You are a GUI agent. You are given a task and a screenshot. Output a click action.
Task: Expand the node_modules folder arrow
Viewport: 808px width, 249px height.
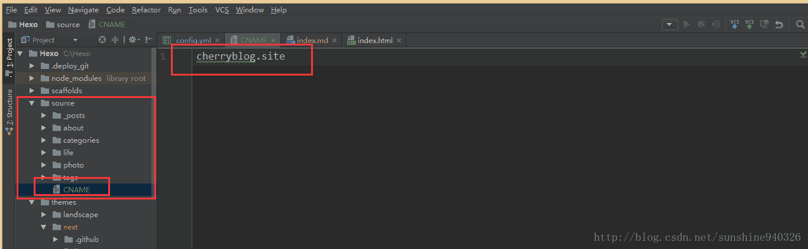tap(32, 78)
